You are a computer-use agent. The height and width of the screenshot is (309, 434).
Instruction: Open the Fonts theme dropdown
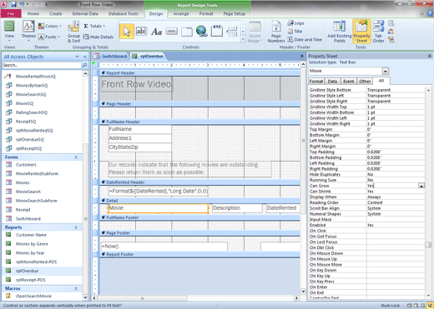[50, 37]
